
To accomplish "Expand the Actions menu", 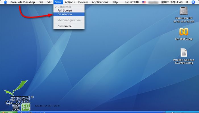I will point(70,2).
